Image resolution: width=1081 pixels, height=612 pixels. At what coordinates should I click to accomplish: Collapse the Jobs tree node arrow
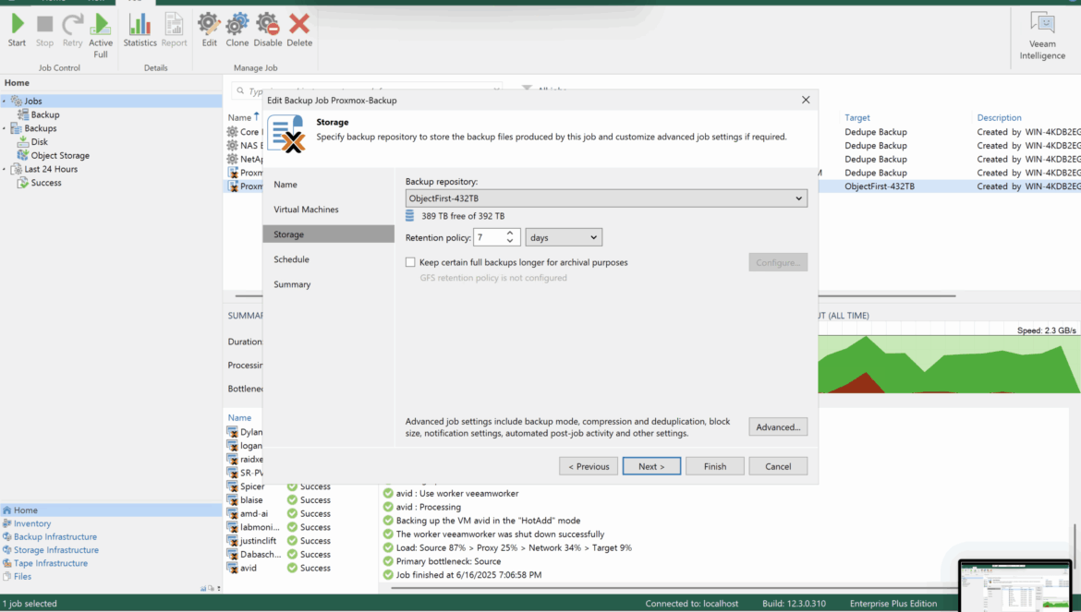click(x=4, y=102)
